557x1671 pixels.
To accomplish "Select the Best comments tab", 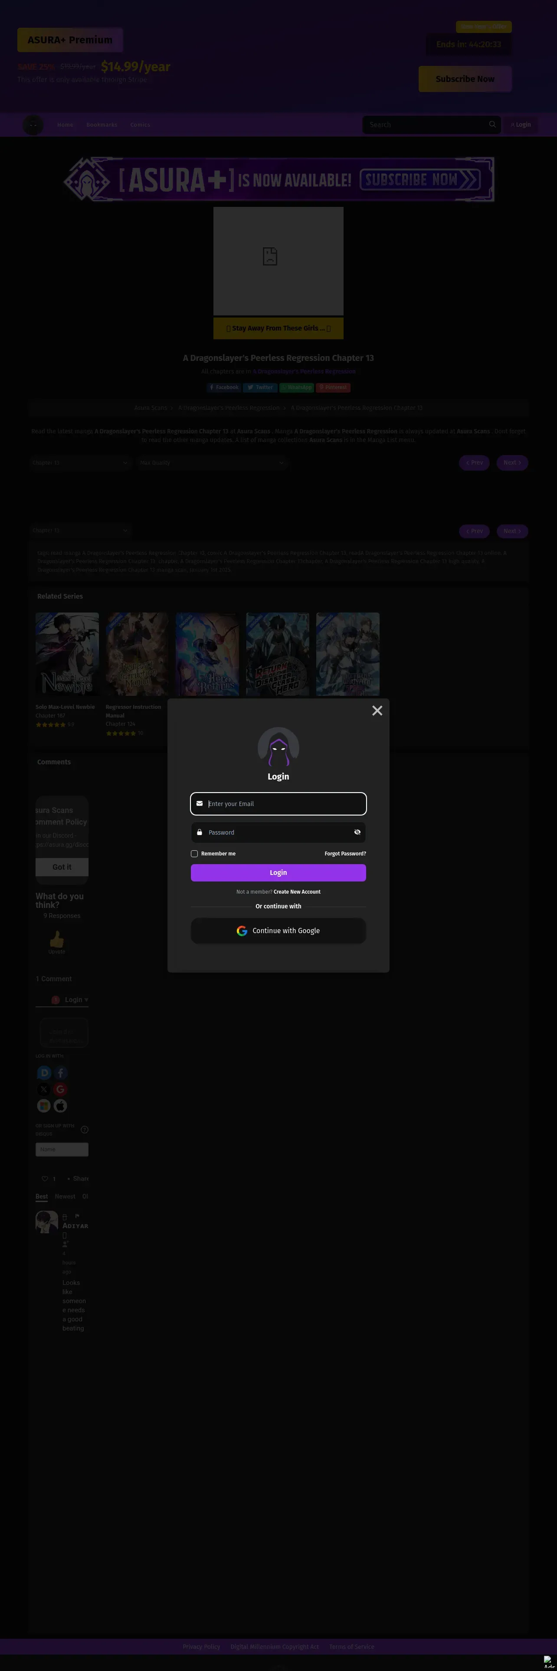I will pos(42,1196).
